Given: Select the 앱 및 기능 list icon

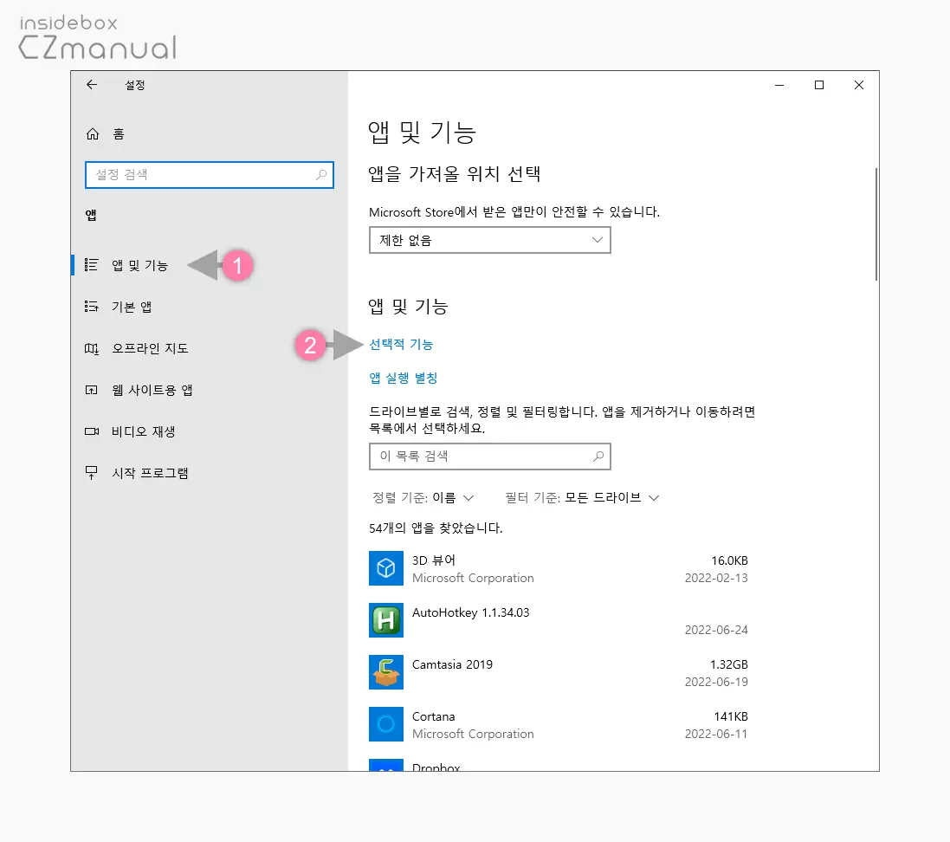Looking at the screenshot, I should (92, 265).
